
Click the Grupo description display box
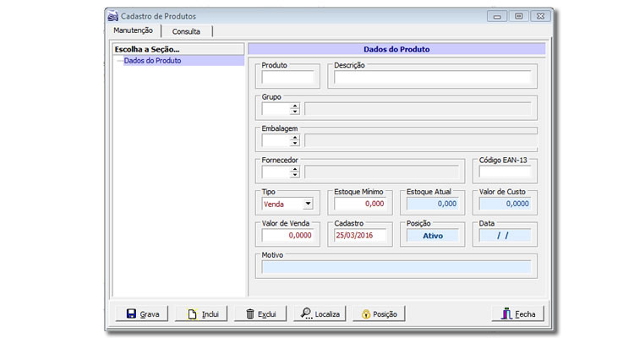(418, 109)
